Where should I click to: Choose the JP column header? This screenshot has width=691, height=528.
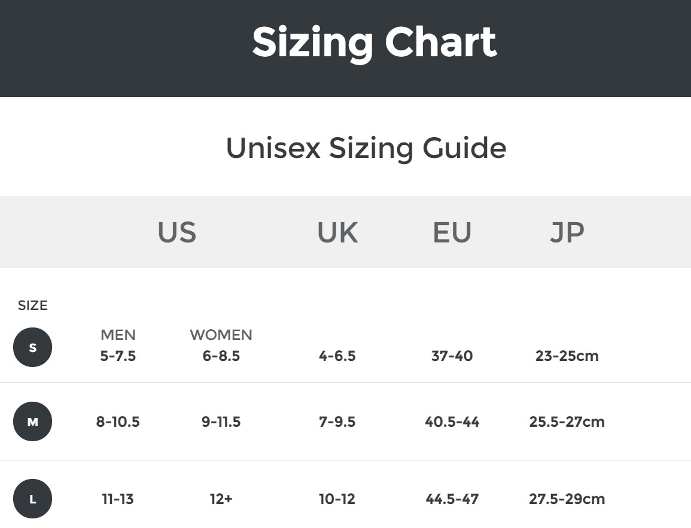567,232
